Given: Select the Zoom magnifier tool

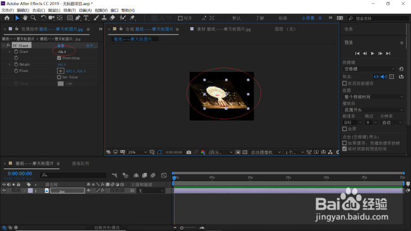Looking at the screenshot, I should [34, 18].
